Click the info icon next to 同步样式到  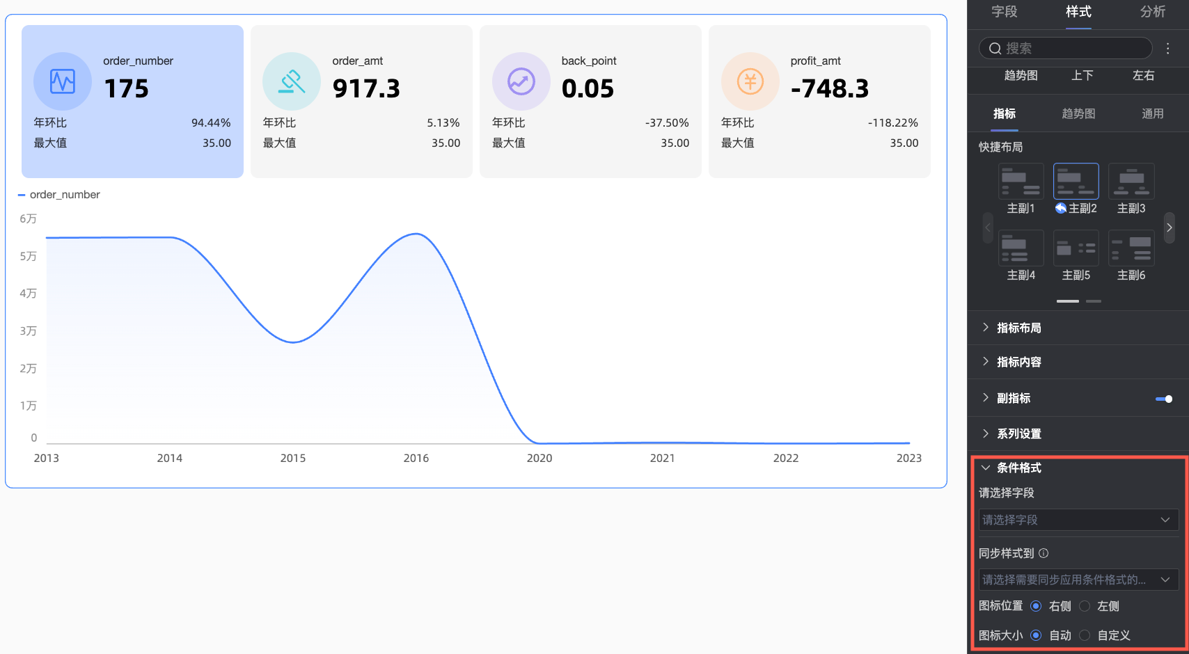click(1044, 553)
